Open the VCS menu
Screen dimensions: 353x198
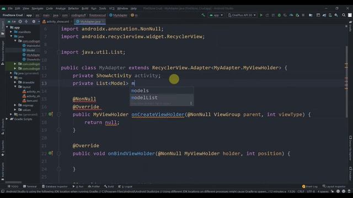tap(111, 8)
